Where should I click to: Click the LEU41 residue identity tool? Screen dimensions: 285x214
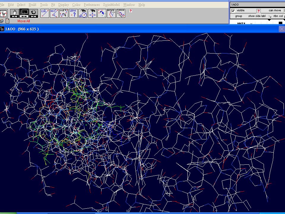pyautogui.click(x=73, y=13)
